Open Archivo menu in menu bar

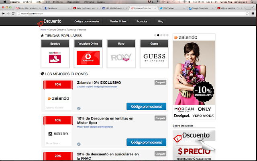point(28,2)
